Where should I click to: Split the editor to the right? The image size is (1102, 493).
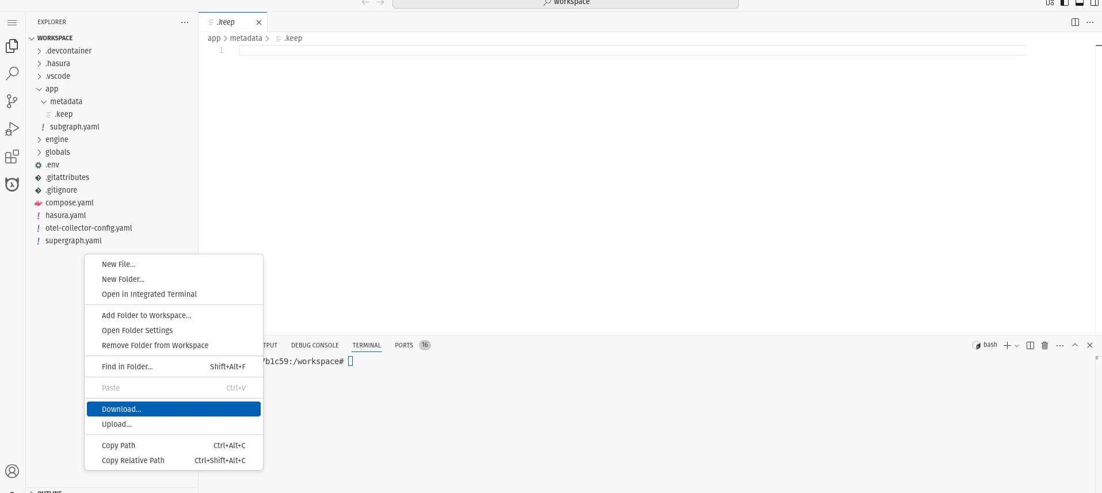point(1075,22)
